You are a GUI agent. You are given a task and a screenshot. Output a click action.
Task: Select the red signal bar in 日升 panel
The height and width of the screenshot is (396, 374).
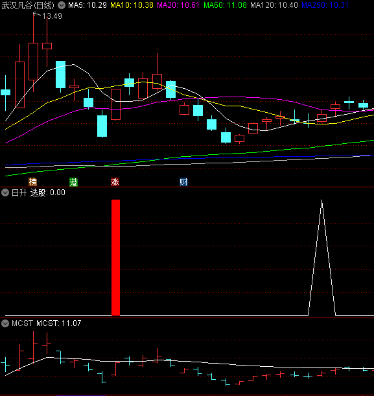point(115,257)
